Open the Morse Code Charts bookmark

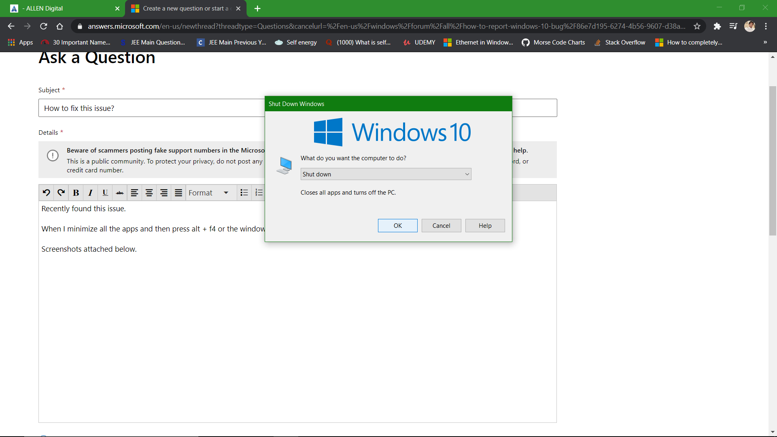coord(553,42)
